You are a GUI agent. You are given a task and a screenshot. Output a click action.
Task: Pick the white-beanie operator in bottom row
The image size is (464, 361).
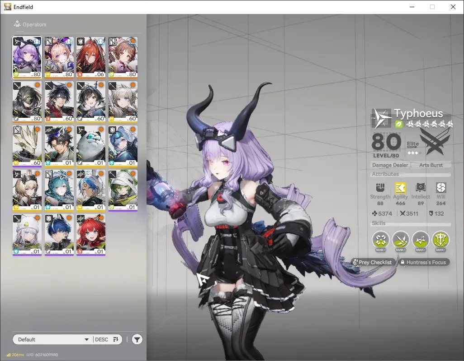click(x=27, y=235)
